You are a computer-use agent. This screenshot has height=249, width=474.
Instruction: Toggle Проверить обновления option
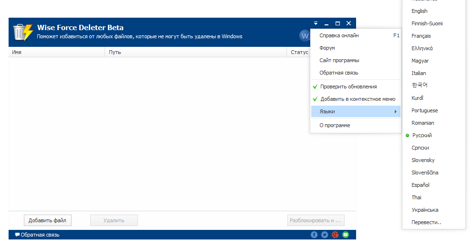[356, 87]
